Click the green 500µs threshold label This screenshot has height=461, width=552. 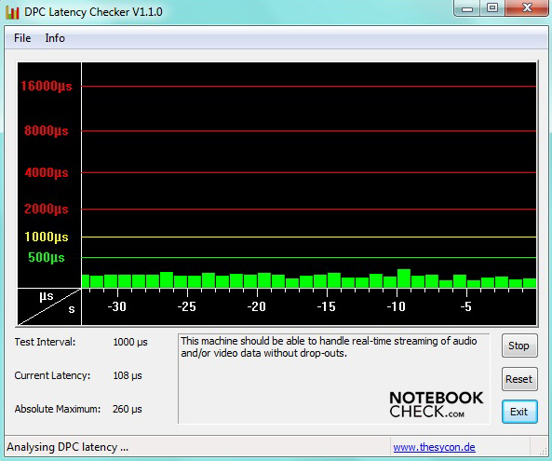click(47, 257)
